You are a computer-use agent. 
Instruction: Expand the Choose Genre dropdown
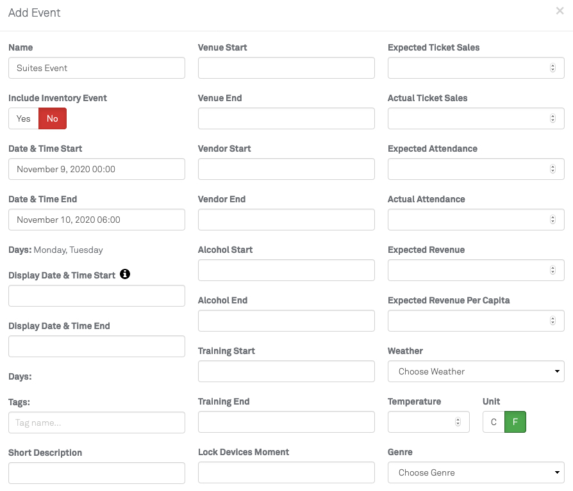click(476, 472)
